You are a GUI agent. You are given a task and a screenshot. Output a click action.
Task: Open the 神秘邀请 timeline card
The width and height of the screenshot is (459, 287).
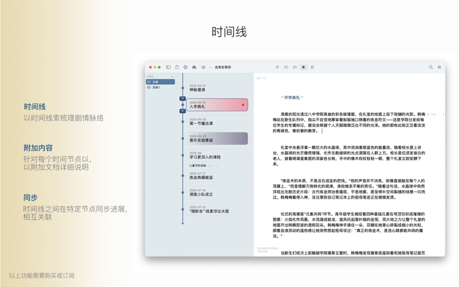click(x=217, y=88)
